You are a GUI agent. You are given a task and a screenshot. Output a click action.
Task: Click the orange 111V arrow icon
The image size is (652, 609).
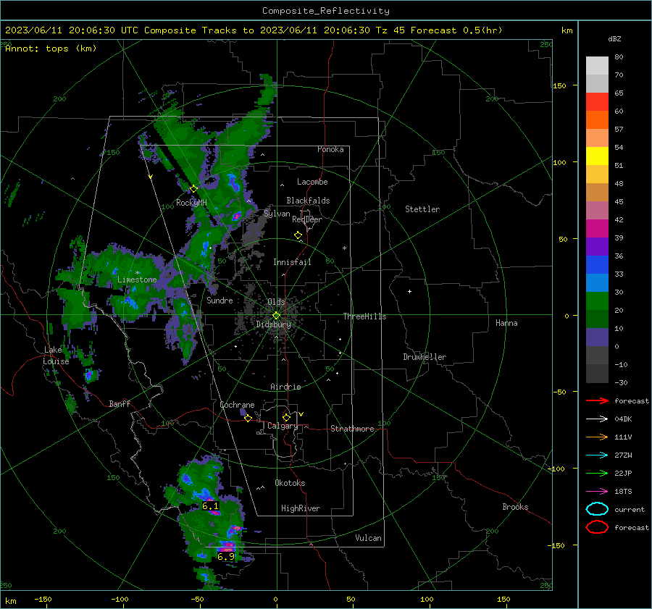click(597, 437)
